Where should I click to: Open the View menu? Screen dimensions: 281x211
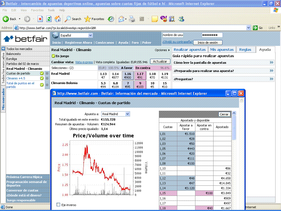pos(24,10)
